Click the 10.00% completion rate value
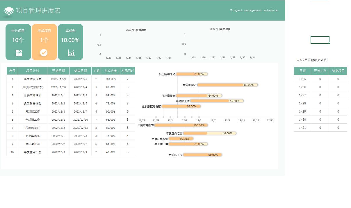This screenshot has height=208, width=351. coord(70,40)
